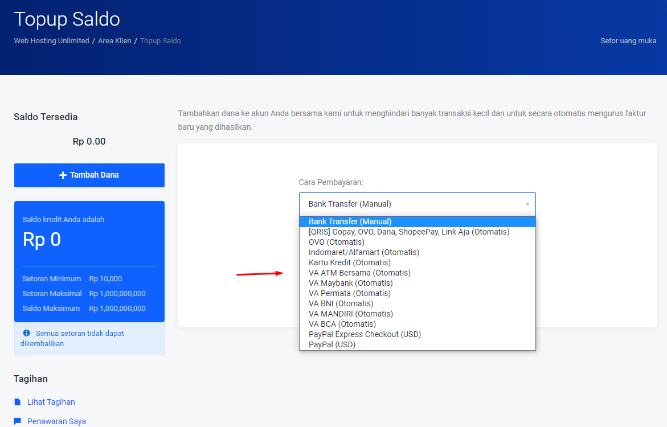Click the info icon beside refund notice

click(x=26, y=333)
